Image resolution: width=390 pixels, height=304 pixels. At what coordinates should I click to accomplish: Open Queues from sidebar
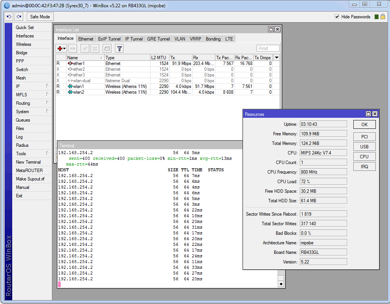(x=32, y=120)
